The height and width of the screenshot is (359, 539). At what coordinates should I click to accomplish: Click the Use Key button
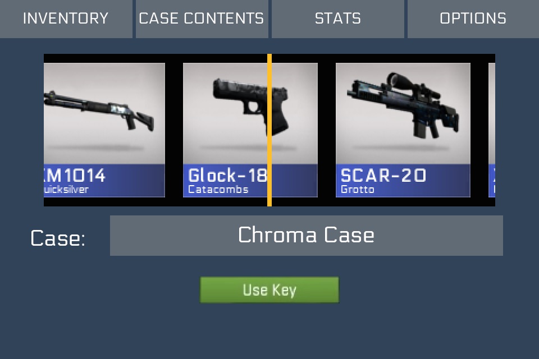coord(269,290)
